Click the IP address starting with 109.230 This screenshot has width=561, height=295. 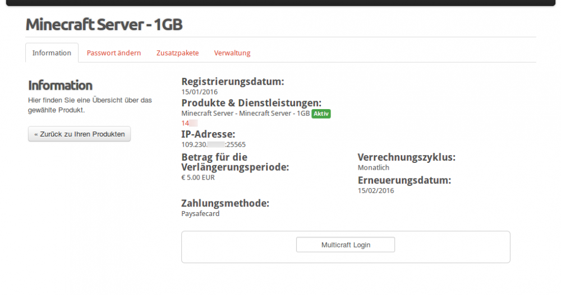[213, 144]
